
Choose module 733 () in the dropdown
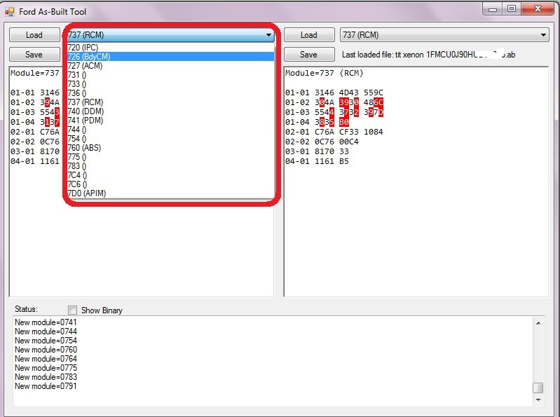pyautogui.click(x=170, y=84)
